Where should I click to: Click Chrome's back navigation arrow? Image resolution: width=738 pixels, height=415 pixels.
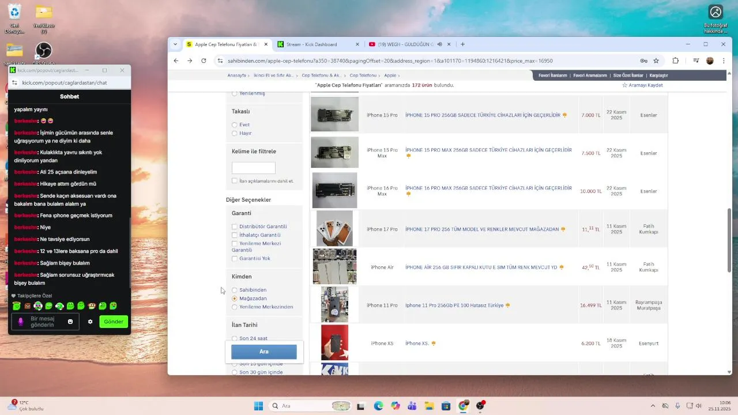[176, 61]
